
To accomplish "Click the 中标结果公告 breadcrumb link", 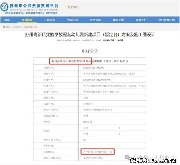I will (x=31, y=27).
